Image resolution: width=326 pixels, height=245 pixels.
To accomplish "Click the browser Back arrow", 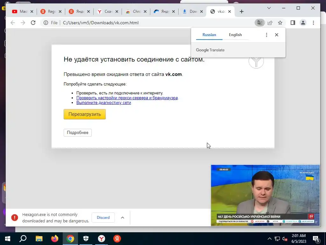I will click(13, 23).
